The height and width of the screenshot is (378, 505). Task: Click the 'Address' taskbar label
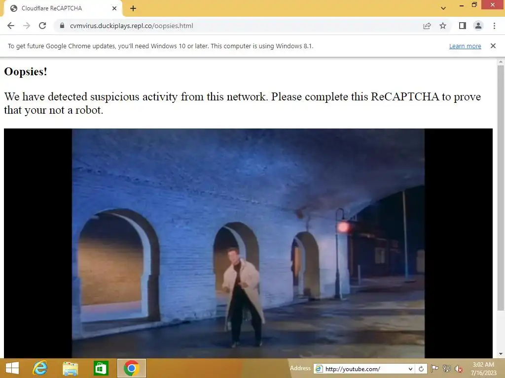(300, 368)
